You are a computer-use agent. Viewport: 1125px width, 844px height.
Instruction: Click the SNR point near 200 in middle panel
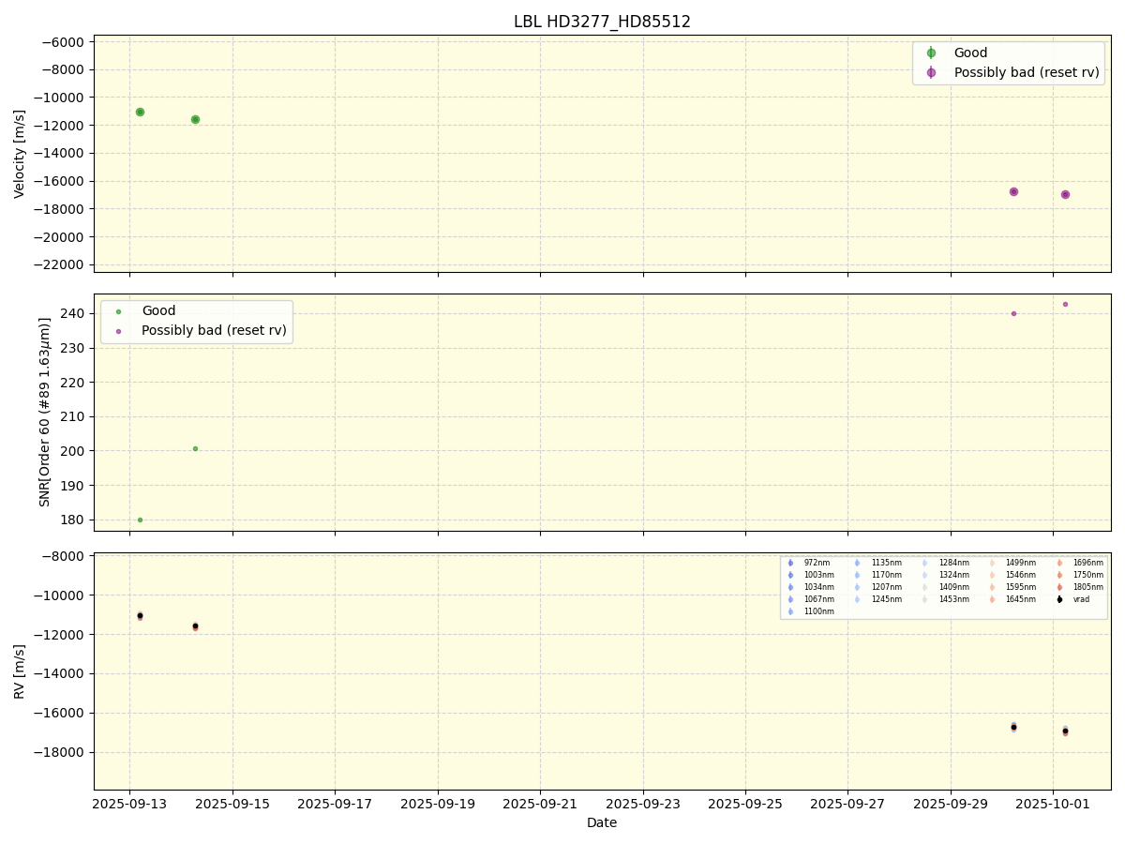(195, 448)
